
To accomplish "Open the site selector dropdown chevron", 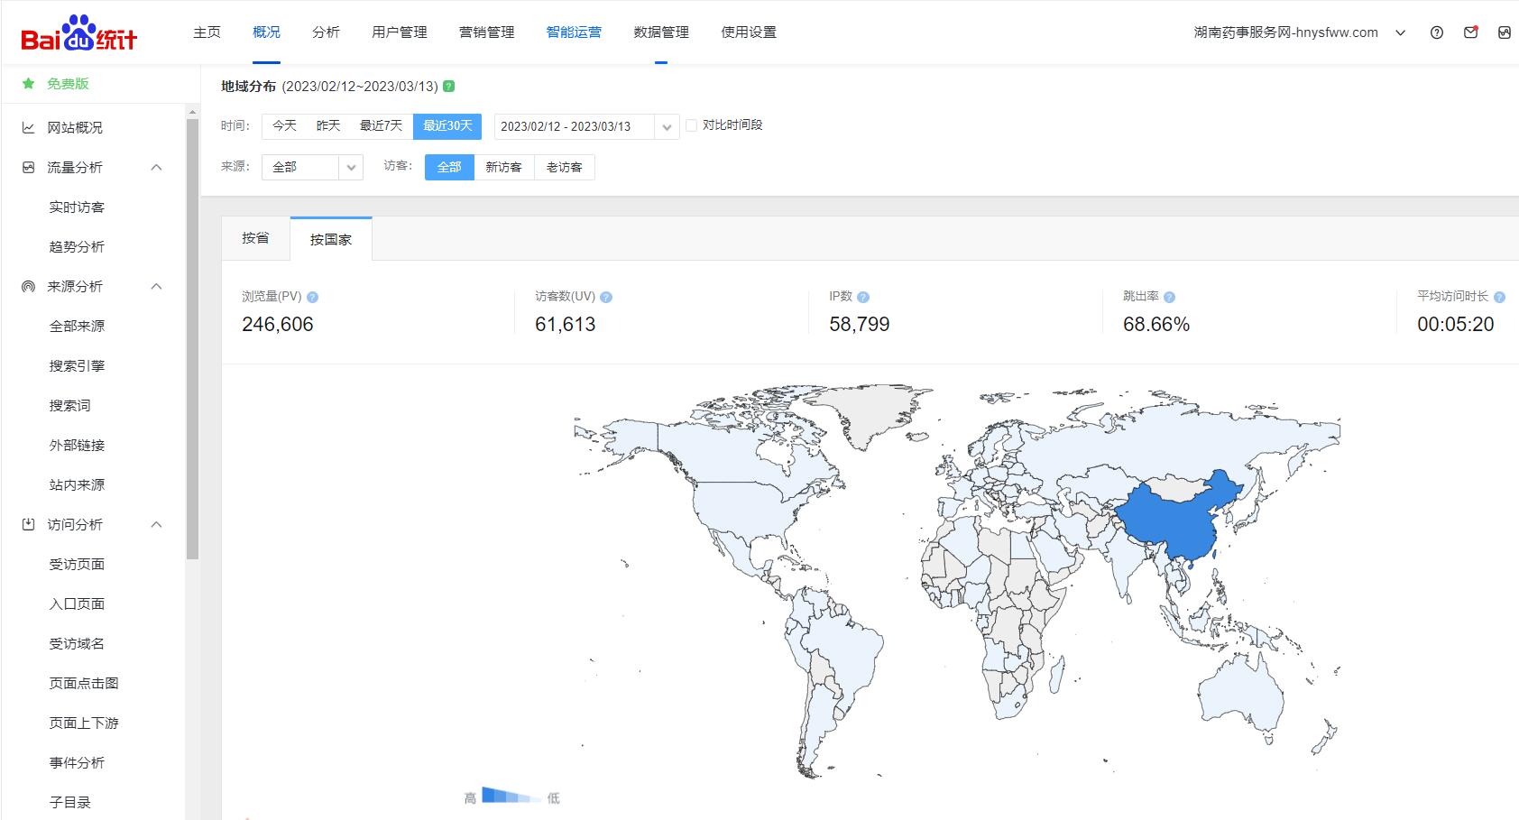I will 1401,33.
